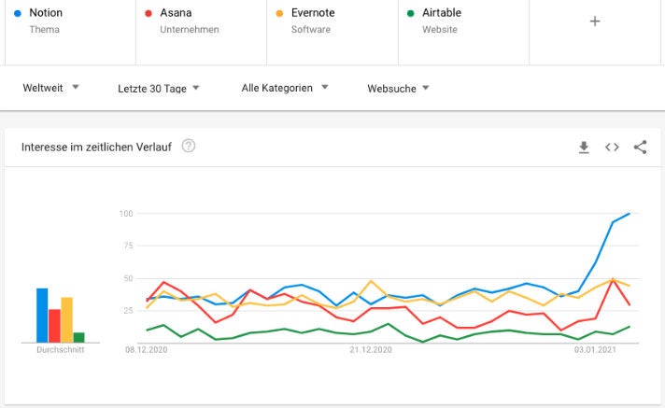Open the Websuche search type dropdown
Screen dimensions: 665x408
click(x=398, y=88)
